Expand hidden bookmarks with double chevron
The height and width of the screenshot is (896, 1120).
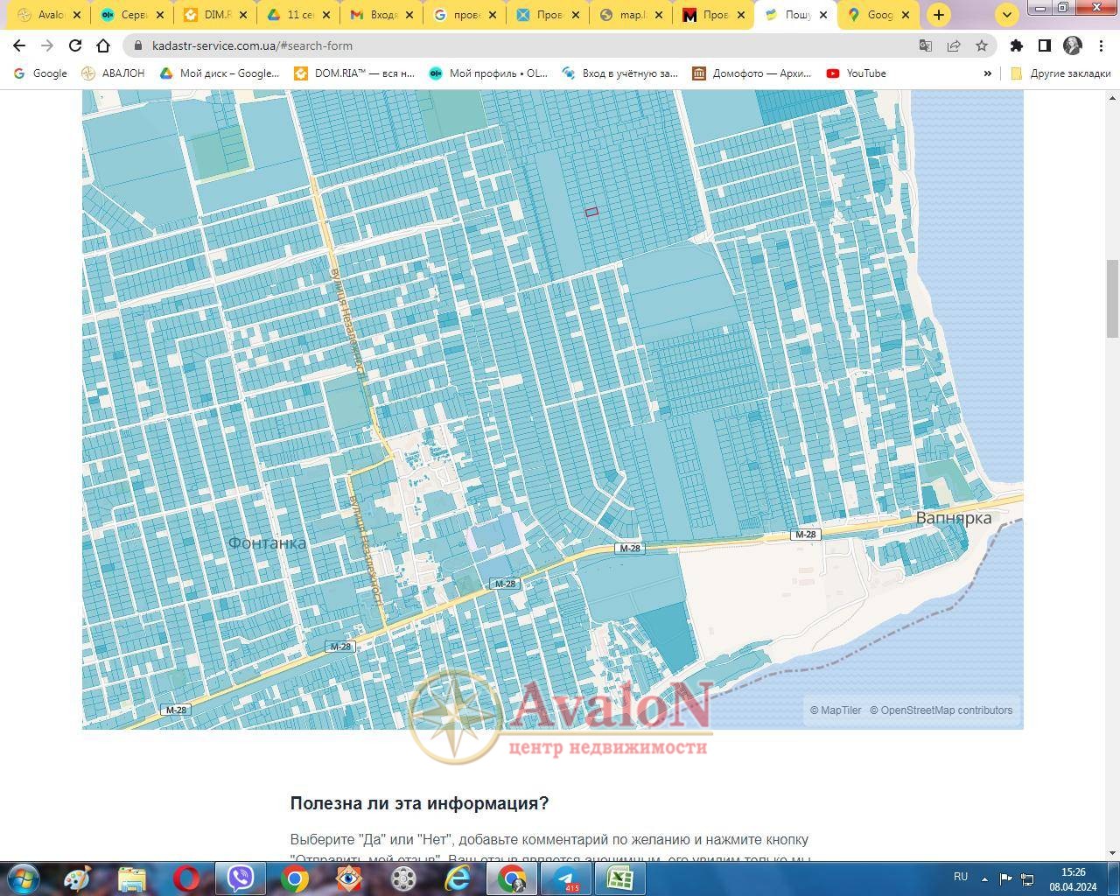[987, 73]
